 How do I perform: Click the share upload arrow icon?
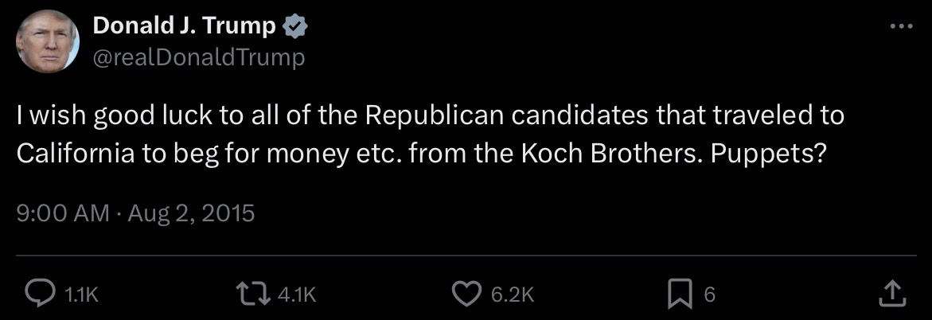tap(892, 295)
